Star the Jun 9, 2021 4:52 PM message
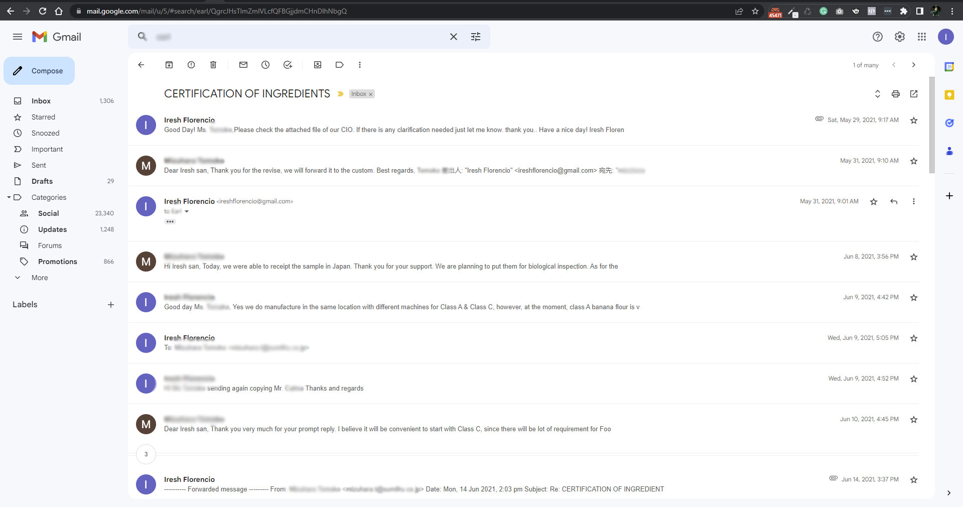Viewport: 963px width, 507px height. coord(914,379)
